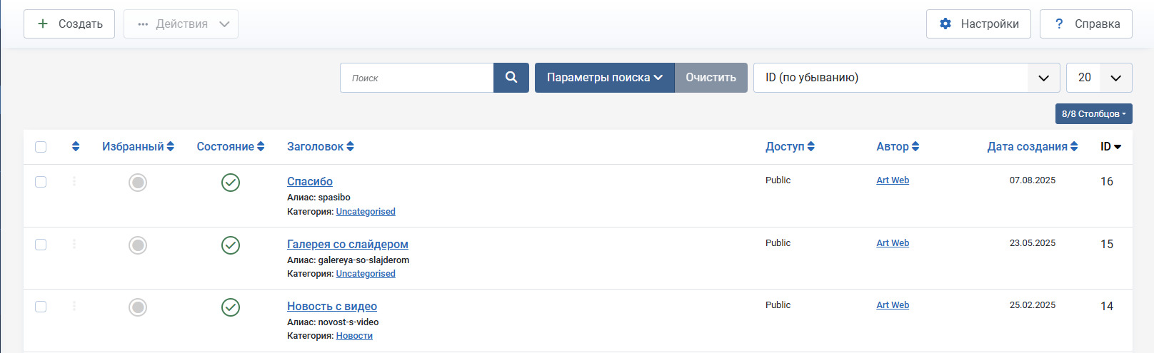
Task: Click alias text galereya-so-slajderom
Action: [x=363, y=260]
